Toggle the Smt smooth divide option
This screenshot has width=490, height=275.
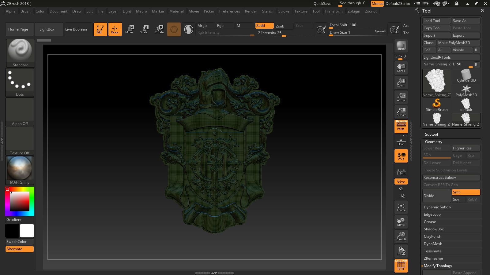pos(466,192)
